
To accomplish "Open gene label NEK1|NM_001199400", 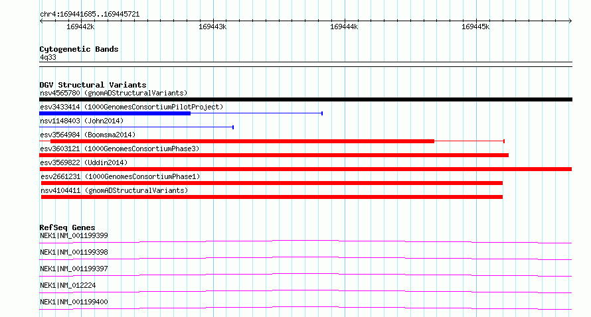I will tap(74, 302).
